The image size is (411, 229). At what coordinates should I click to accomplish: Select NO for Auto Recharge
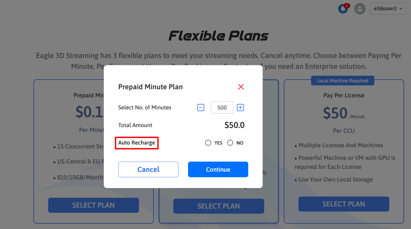[230, 143]
